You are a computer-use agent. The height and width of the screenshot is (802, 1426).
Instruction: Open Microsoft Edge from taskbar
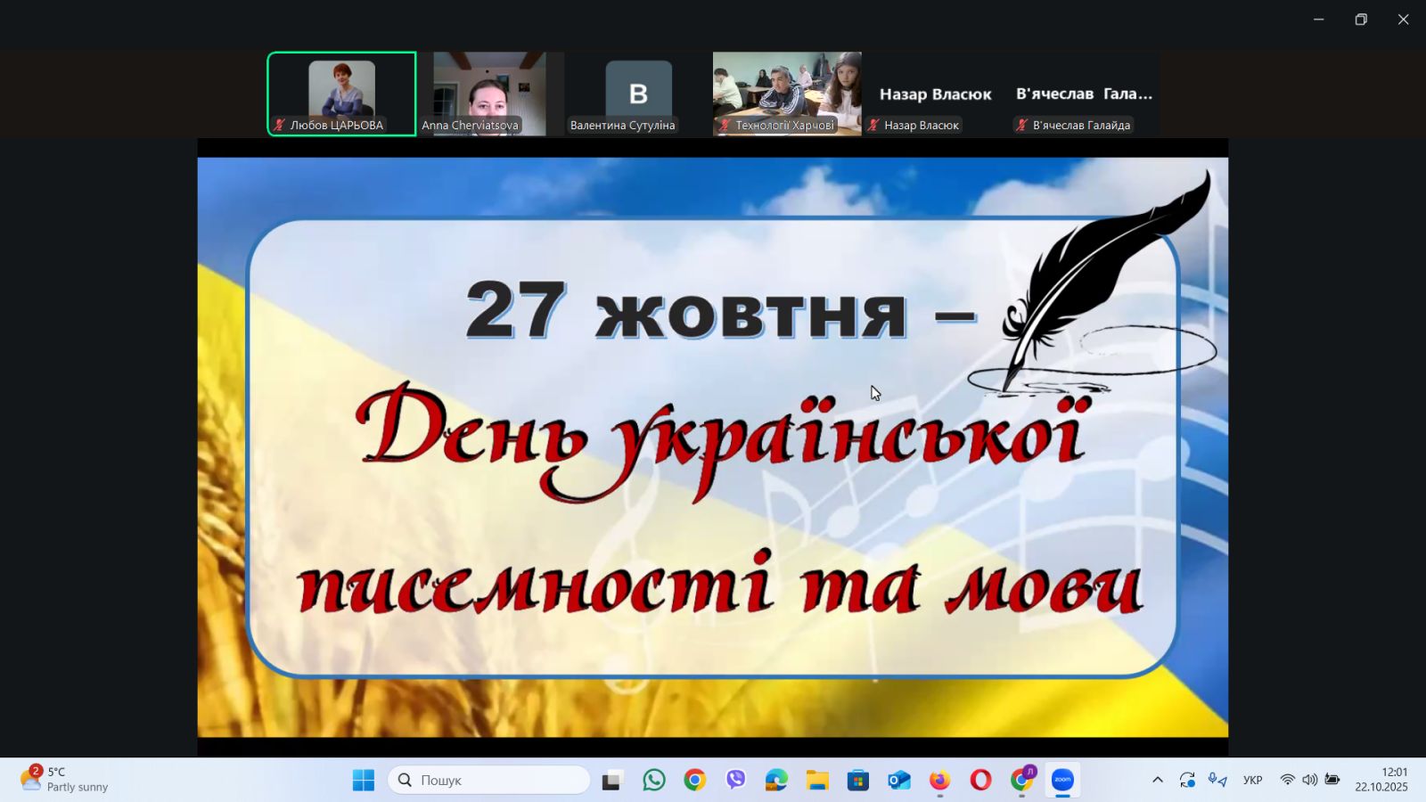pyautogui.click(x=776, y=781)
